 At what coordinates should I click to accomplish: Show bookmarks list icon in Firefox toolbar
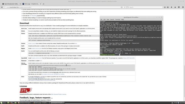click(168, 7)
